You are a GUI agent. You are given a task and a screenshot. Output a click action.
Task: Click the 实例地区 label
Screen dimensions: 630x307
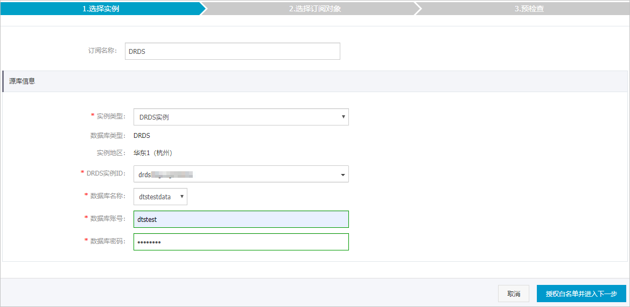click(x=111, y=153)
